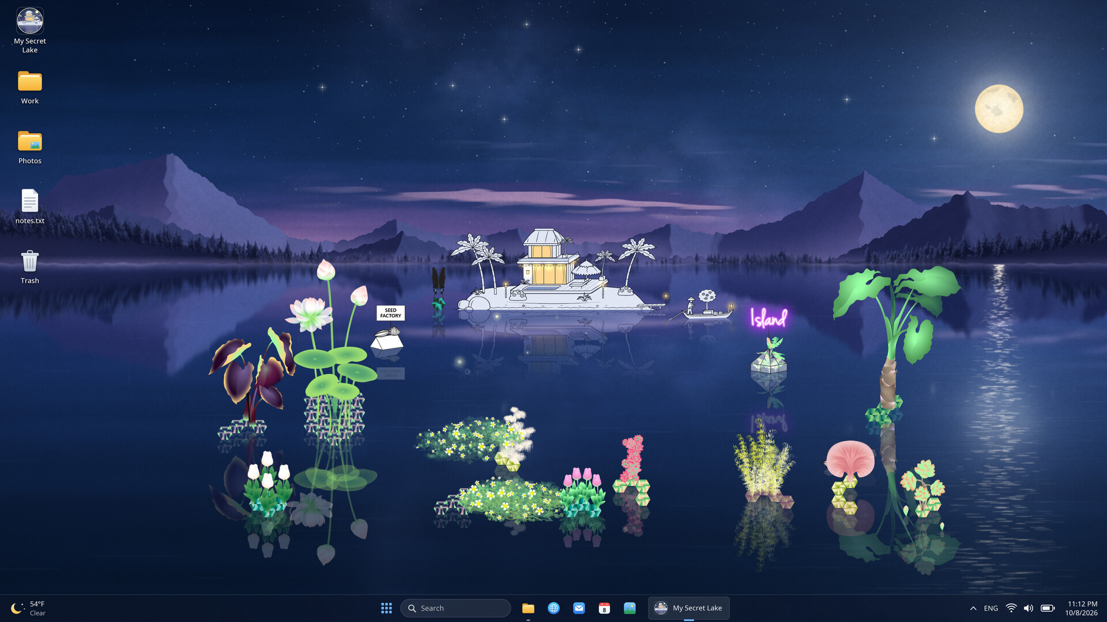Open the taskbar Start grid menu

[x=386, y=608]
